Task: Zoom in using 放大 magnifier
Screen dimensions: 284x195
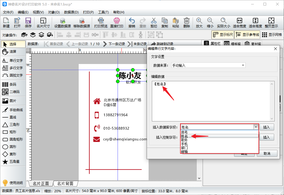Action: pyautogui.click(x=199, y=23)
